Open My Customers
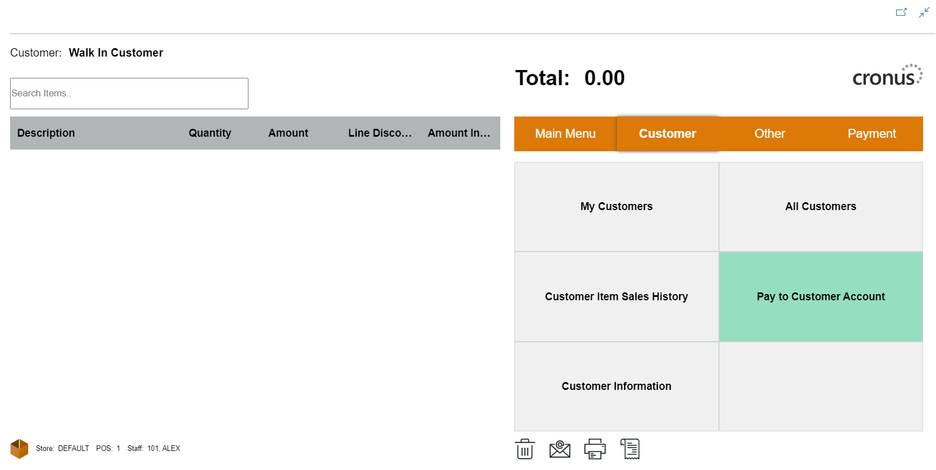This screenshot has width=936, height=470. coord(616,207)
